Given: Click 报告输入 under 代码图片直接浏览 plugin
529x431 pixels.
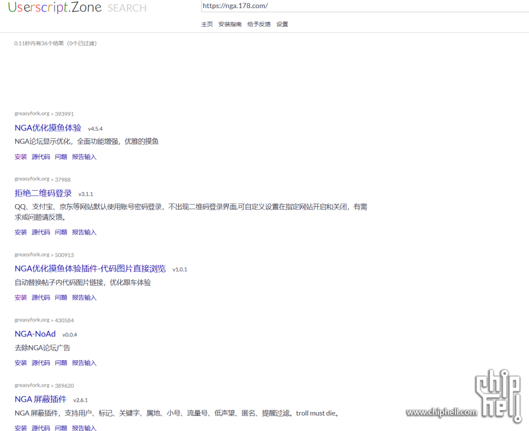Looking at the screenshot, I should (84, 298).
